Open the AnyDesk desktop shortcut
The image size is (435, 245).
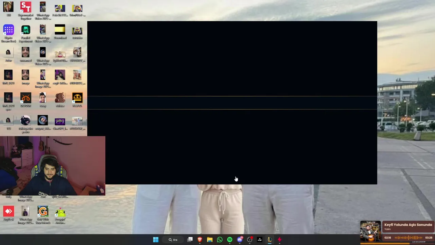8,213
